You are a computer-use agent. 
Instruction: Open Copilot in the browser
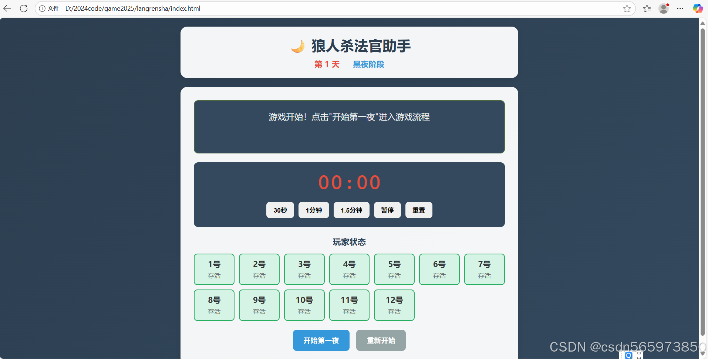(x=698, y=9)
